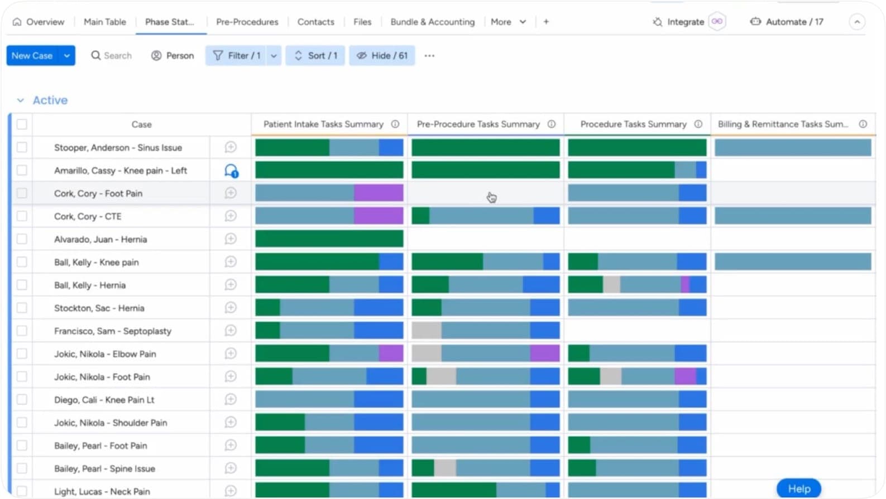
Task: Switch to the Main Table tab
Action: 105,22
